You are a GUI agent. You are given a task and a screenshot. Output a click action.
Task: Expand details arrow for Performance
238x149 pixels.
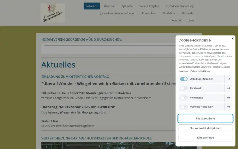228,97
